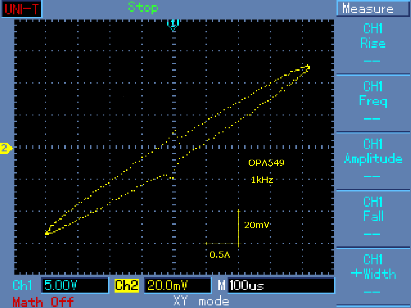Click the OPA549 annotation text

coord(266,163)
